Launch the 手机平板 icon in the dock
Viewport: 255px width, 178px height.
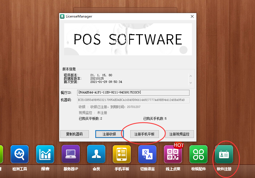point(122,154)
